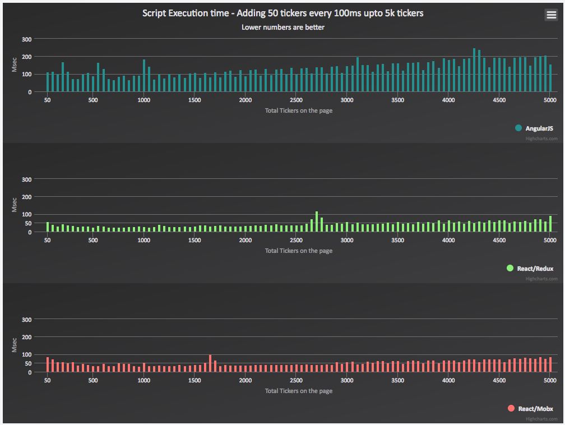Open Highcharts.com credit under React/Redux chart
565x425 pixels.
click(x=541, y=279)
